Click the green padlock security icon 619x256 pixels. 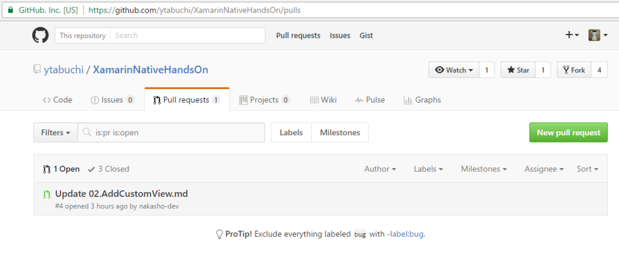click(x=10, y=10)
